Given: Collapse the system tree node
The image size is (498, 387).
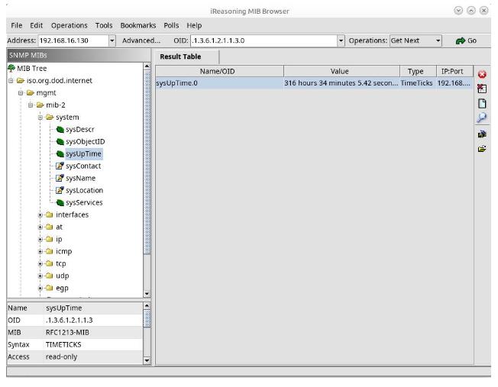Looking at the screenshot, I should coord(40,118).
